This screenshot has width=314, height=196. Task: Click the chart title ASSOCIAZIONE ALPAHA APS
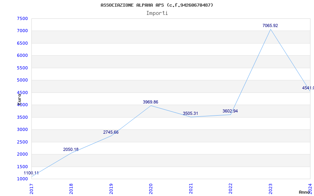point(157,5)
